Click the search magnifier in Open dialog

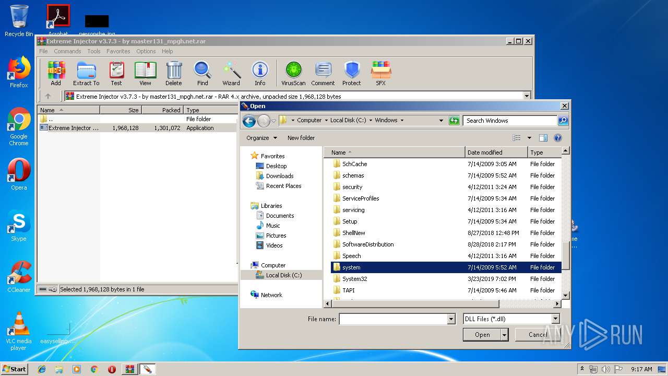pyautogui.click(x=563, y=120)
